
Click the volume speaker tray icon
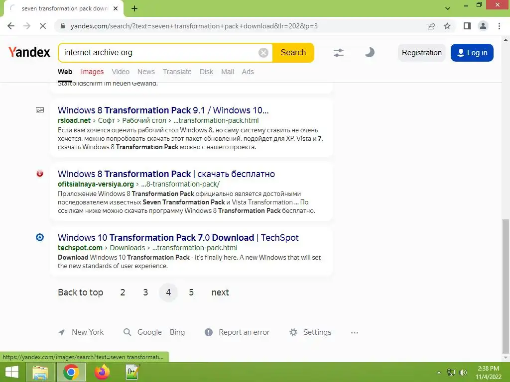click(463, 373)
